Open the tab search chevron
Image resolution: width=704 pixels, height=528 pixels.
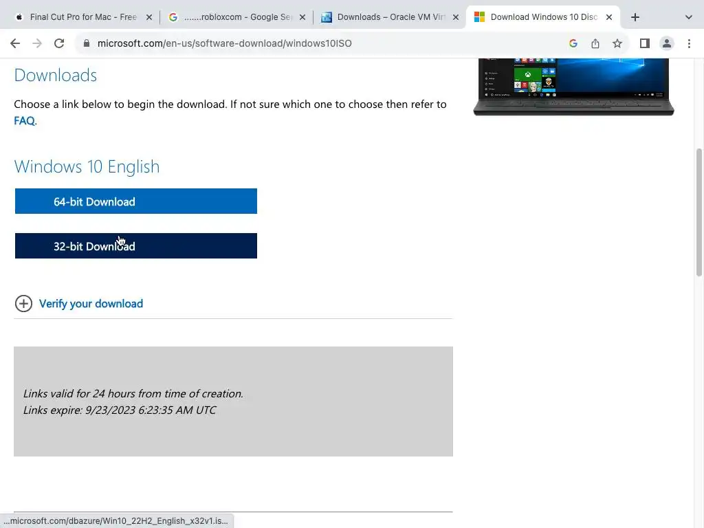689,17
